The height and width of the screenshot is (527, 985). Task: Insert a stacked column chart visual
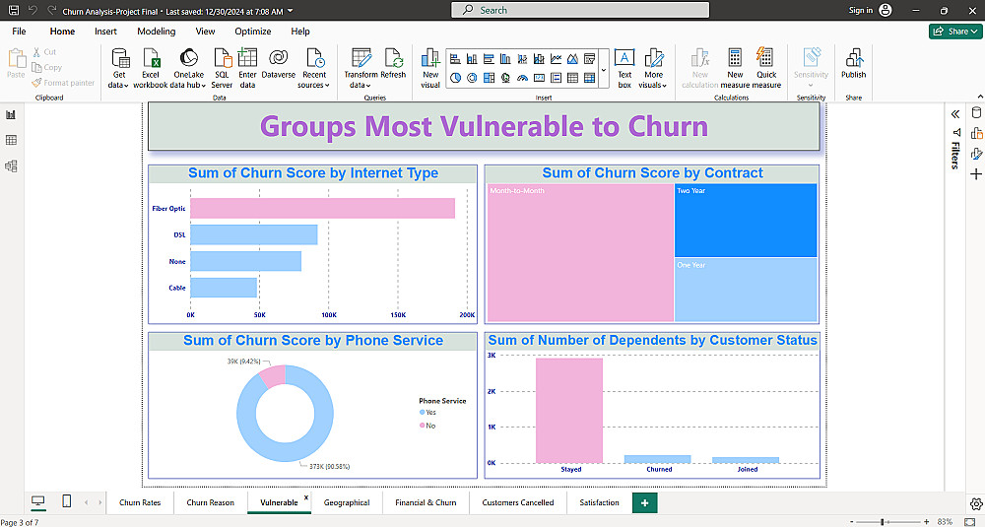point(472,58)
